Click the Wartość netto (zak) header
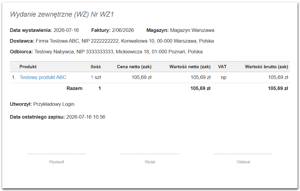 click(x=190, y=67)
